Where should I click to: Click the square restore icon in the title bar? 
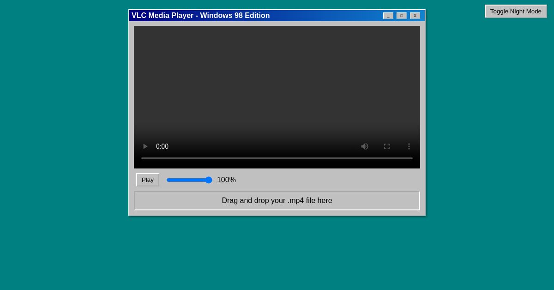pyautogui.click(x=401, y=15)
